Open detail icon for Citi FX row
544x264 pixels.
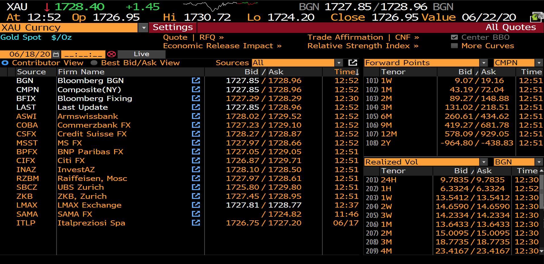pyautogui.click(x=196, y=160)
